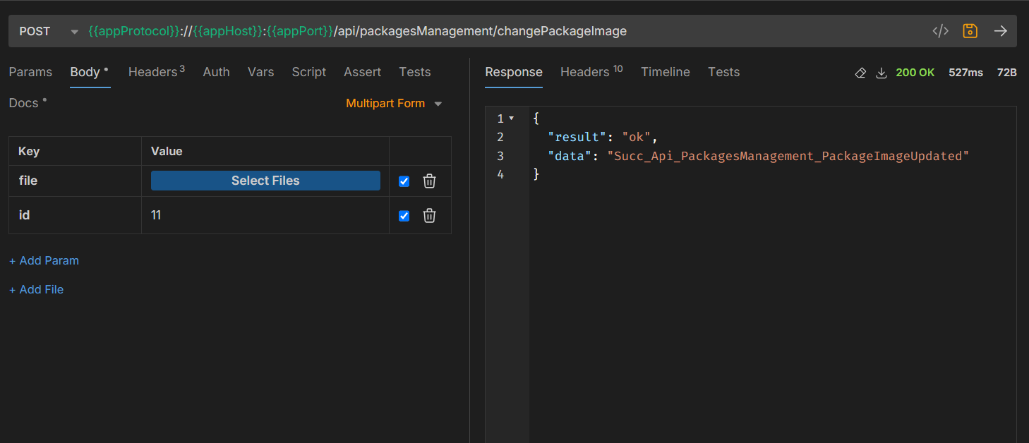
Task: Save the request with the save icon
Action: 970,31
